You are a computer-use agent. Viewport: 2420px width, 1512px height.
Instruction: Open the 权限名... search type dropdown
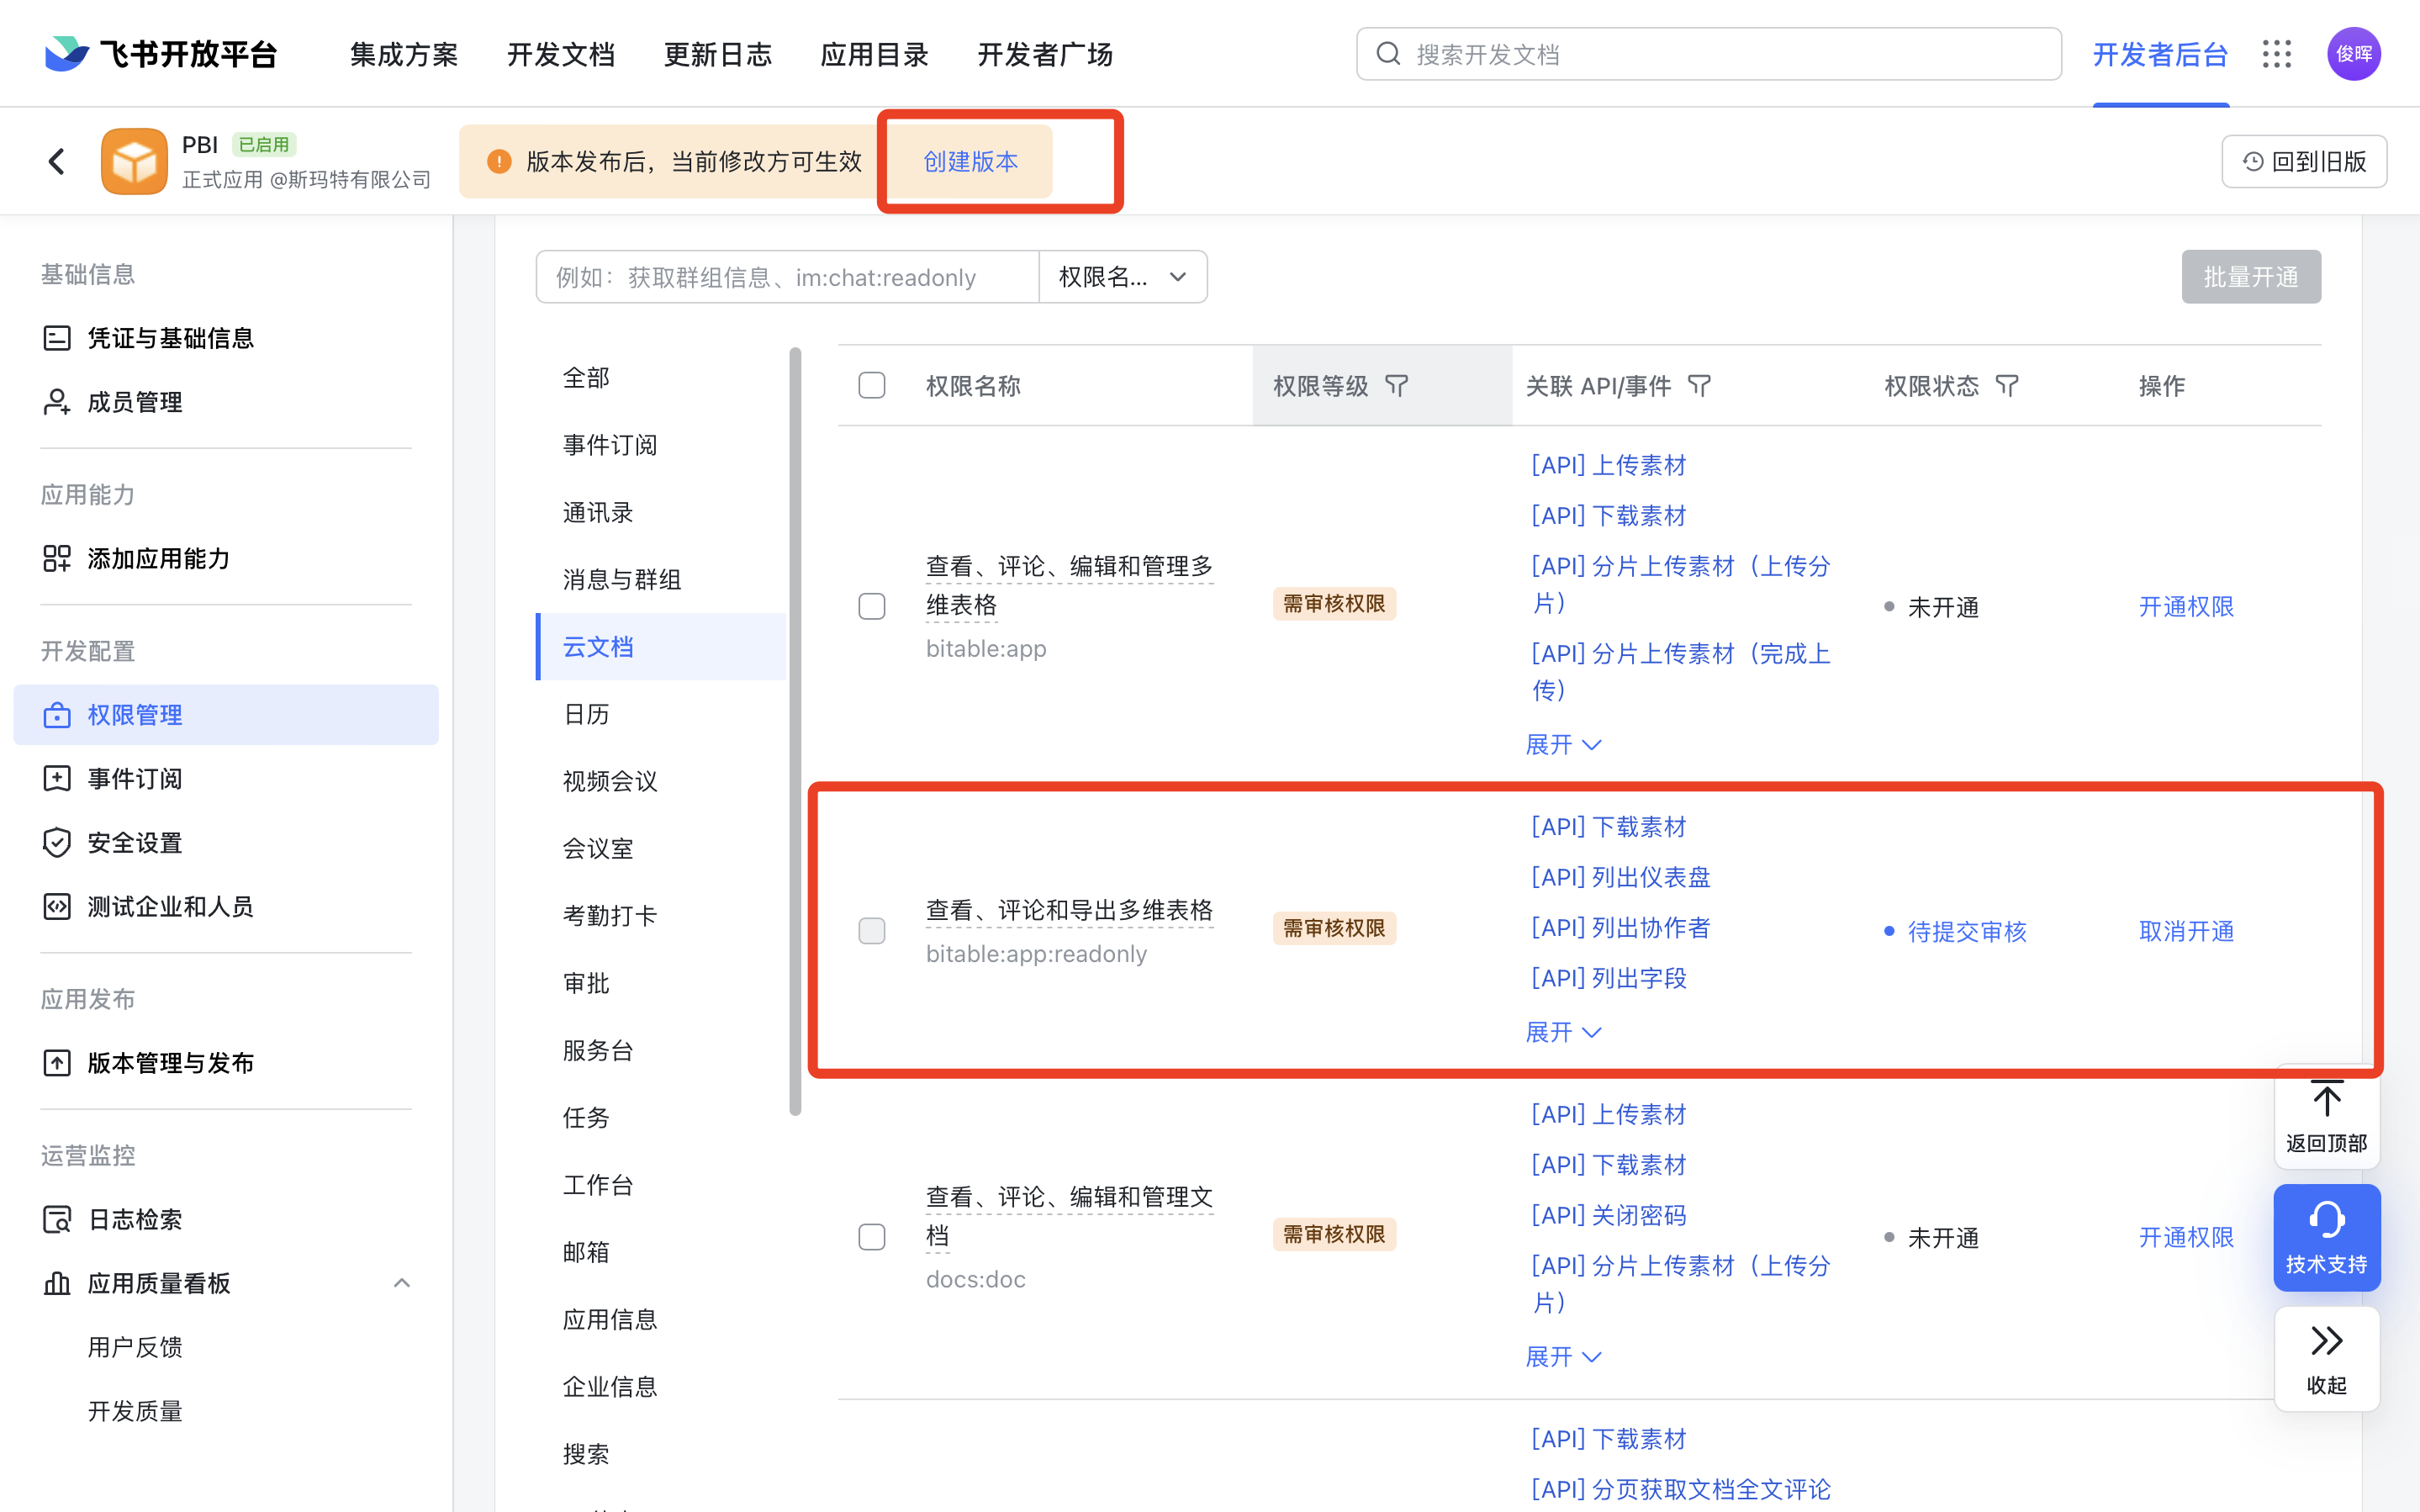[x=1123, y=277]
